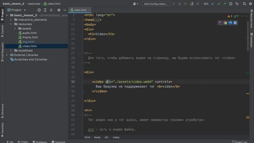Viewport: 254px width, 143px height.
Task: Open Scratches and Consoles node
Action: click(x=31, y=60)
